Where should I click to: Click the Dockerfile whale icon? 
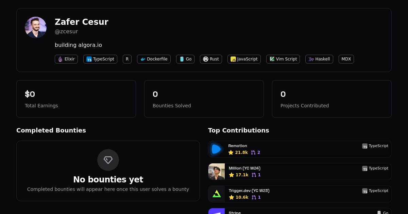tap(143, 59)
